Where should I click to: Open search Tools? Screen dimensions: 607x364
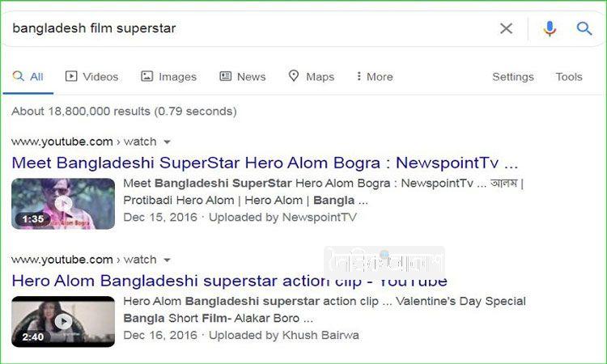click(x=569, y=77)
